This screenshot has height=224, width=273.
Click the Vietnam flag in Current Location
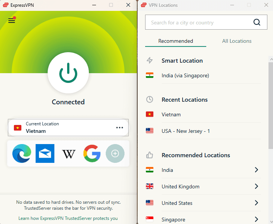(18, 128)
